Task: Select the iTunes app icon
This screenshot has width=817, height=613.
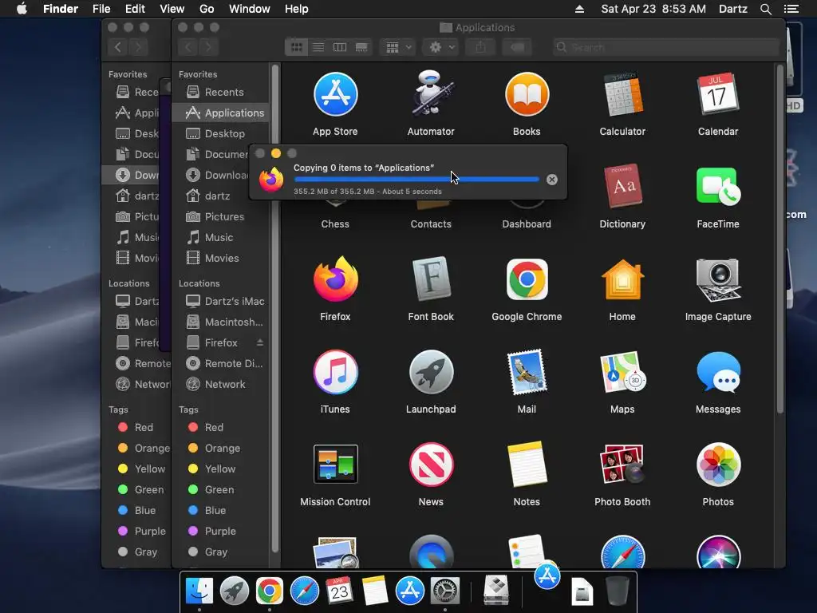Action: (x=335, y=372)
